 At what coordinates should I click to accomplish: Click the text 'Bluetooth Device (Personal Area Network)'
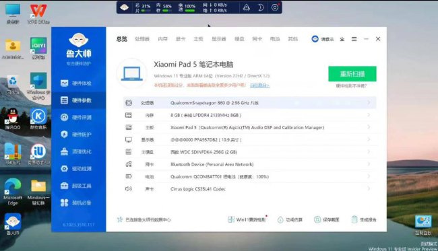[x=212, y=164]
